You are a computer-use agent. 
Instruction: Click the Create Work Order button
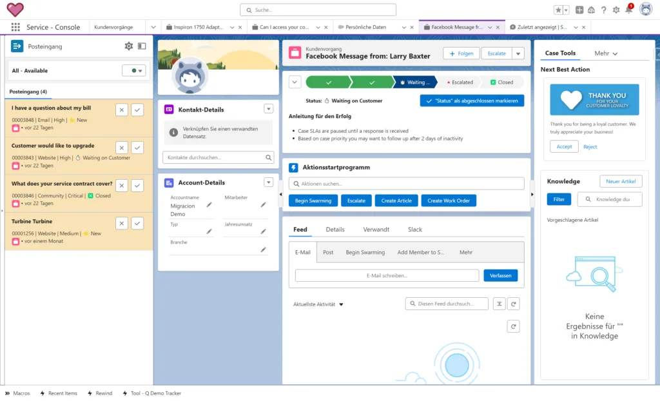coord(449,200)
